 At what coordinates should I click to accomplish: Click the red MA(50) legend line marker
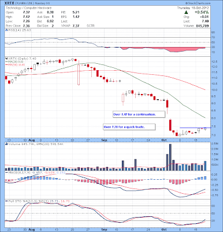pos(6,65)
